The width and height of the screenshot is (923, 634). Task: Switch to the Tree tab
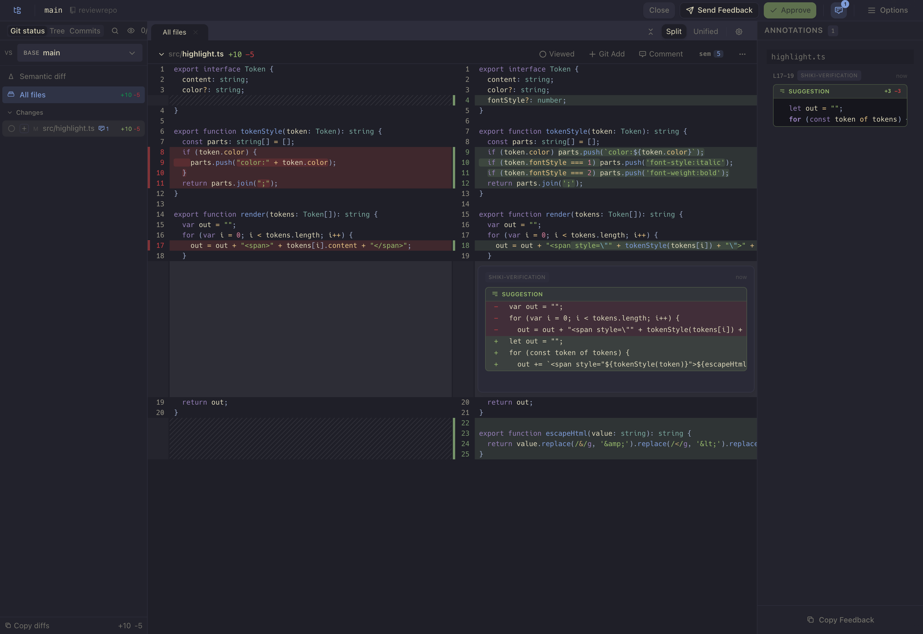pyautogui.click(x=57, y=31)
